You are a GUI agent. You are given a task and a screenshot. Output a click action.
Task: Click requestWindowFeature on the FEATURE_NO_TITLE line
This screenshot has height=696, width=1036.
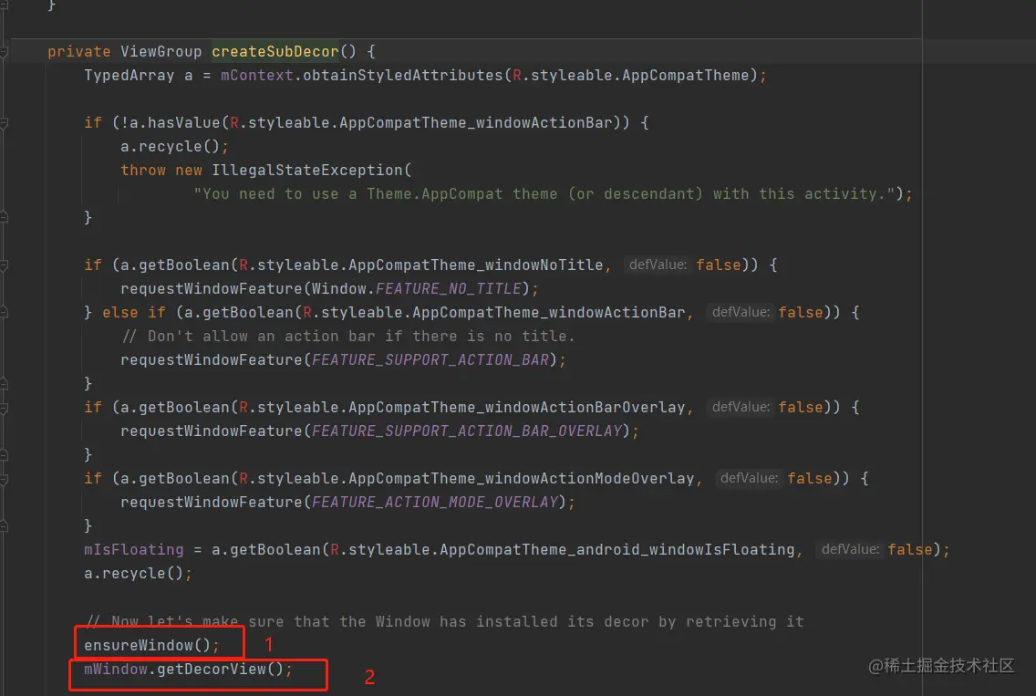211,289
